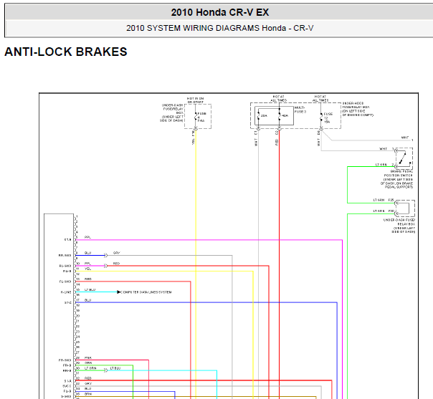Click pin number 20 on the module connector
433x399 pixels.
coord(77,316)
